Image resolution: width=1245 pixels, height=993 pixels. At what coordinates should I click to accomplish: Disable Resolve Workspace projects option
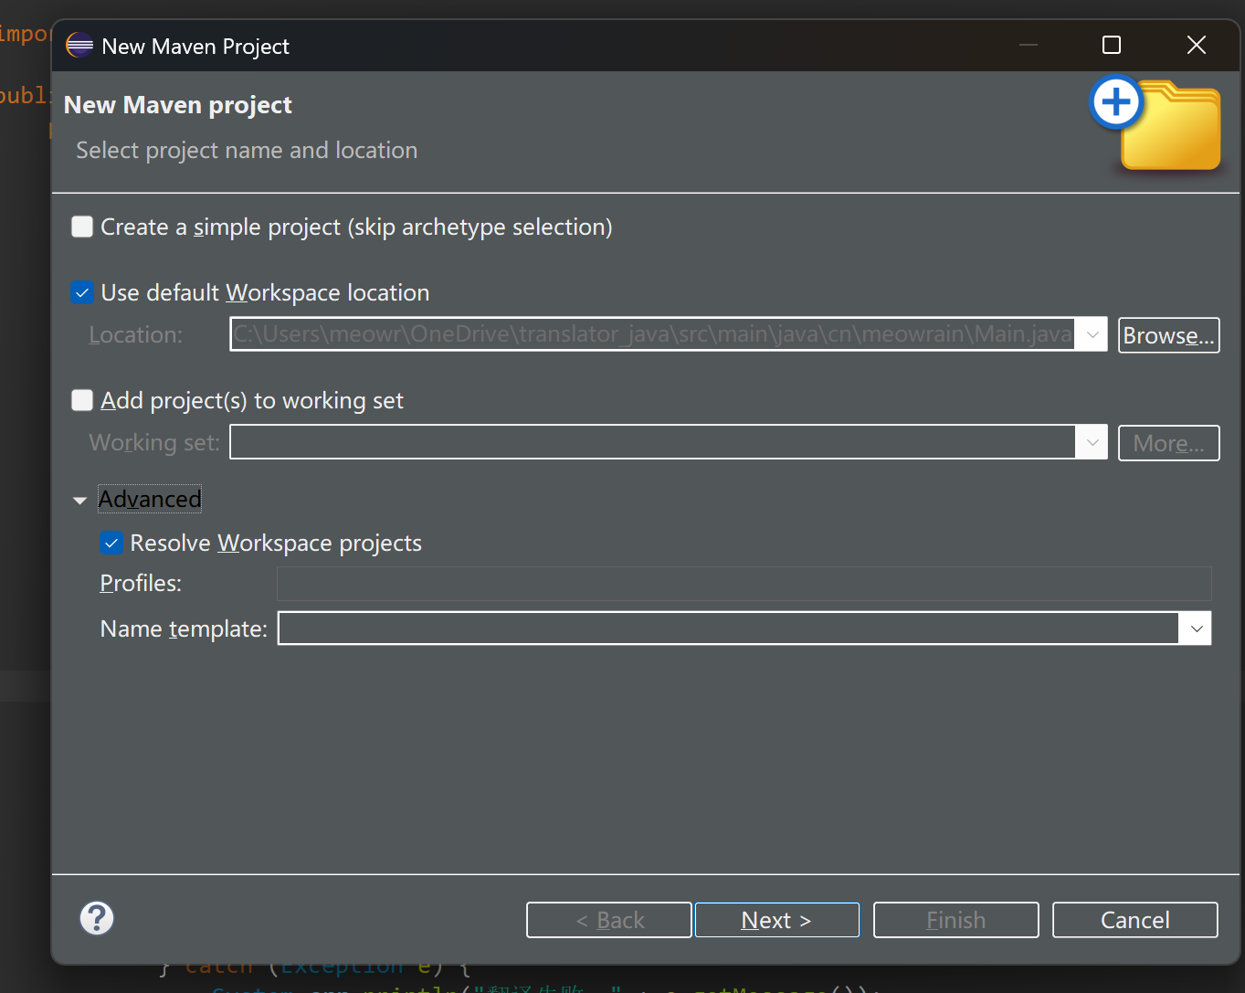(111, 544)
